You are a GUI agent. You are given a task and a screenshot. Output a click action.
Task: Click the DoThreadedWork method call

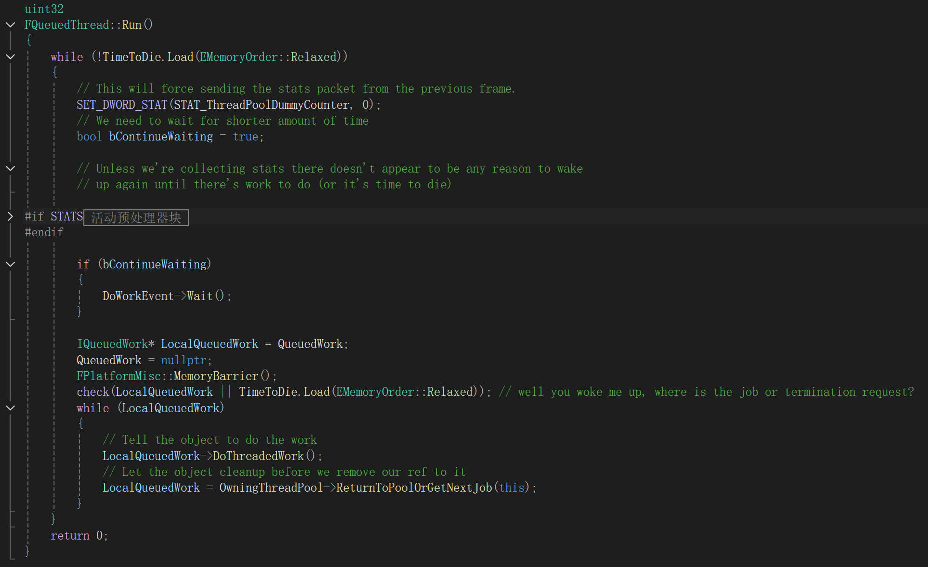(258, 456)
